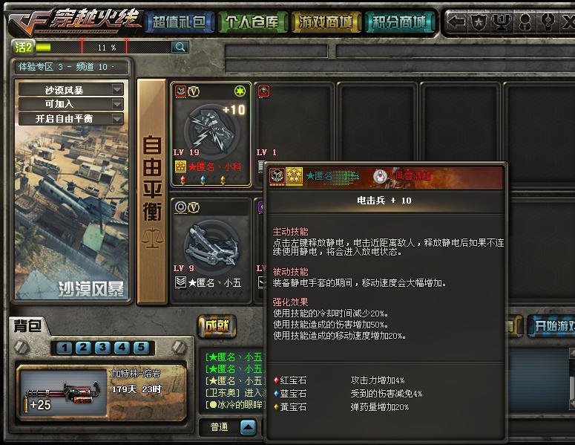
Task: Open the 超值礼包 tab
Action: pyautogui.click(x=180, y=22)
